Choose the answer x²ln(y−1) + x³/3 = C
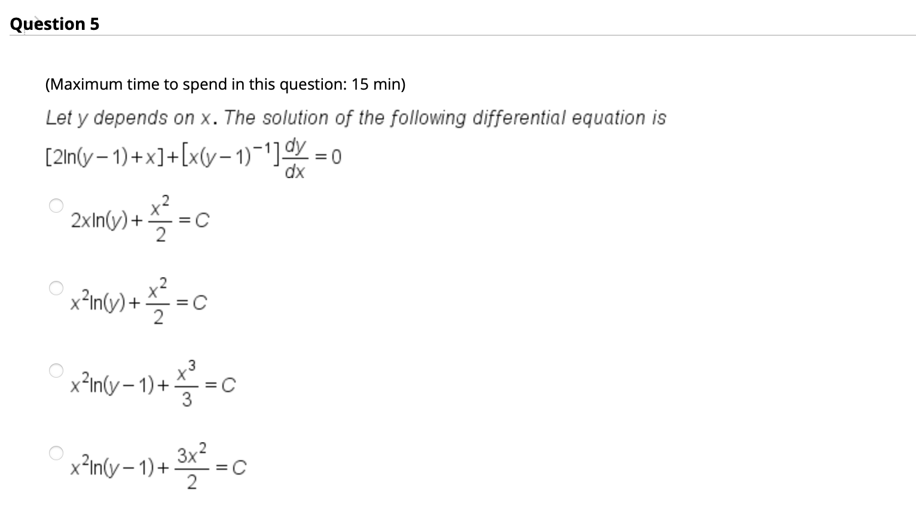The height and width of the screenshot is (514, 916). 57,370
